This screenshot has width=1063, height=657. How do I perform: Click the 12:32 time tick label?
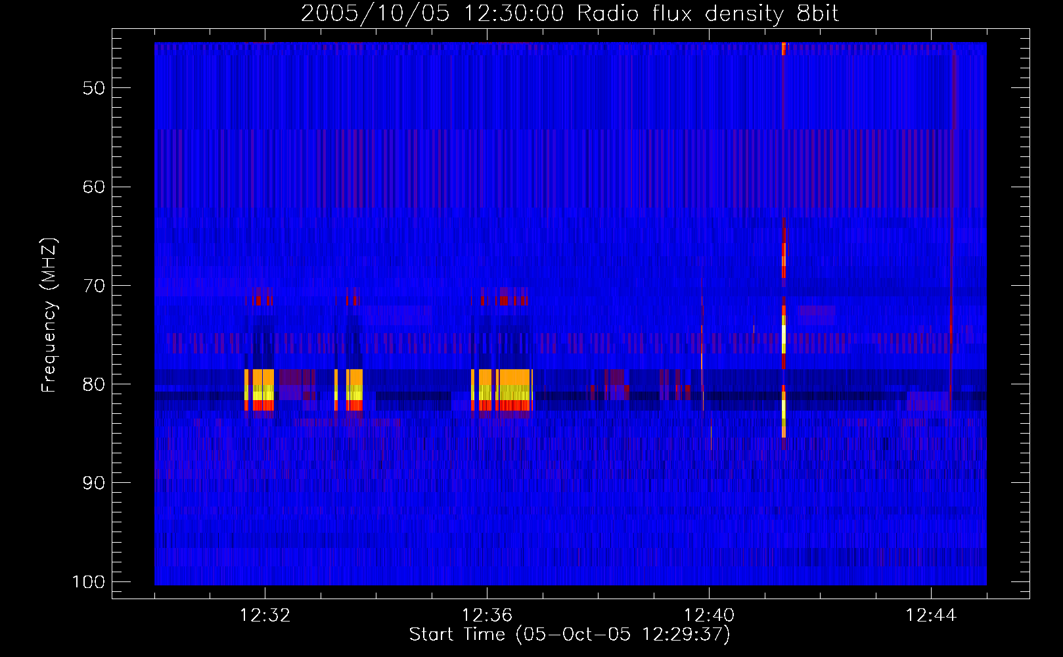pos(265,616)
